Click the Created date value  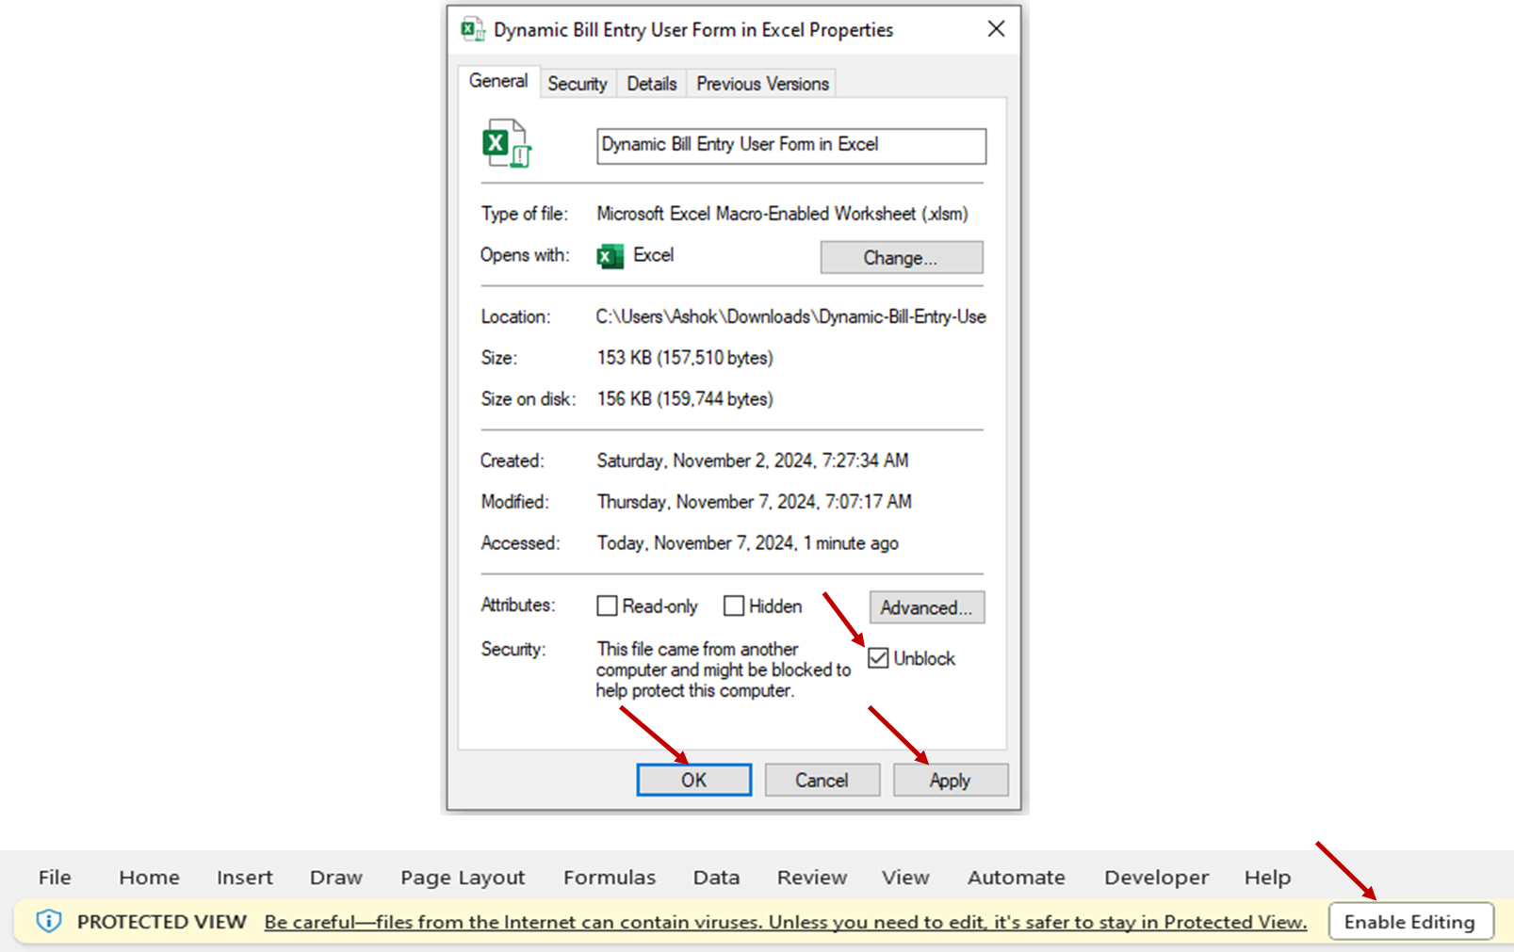(x=753, y=460)
